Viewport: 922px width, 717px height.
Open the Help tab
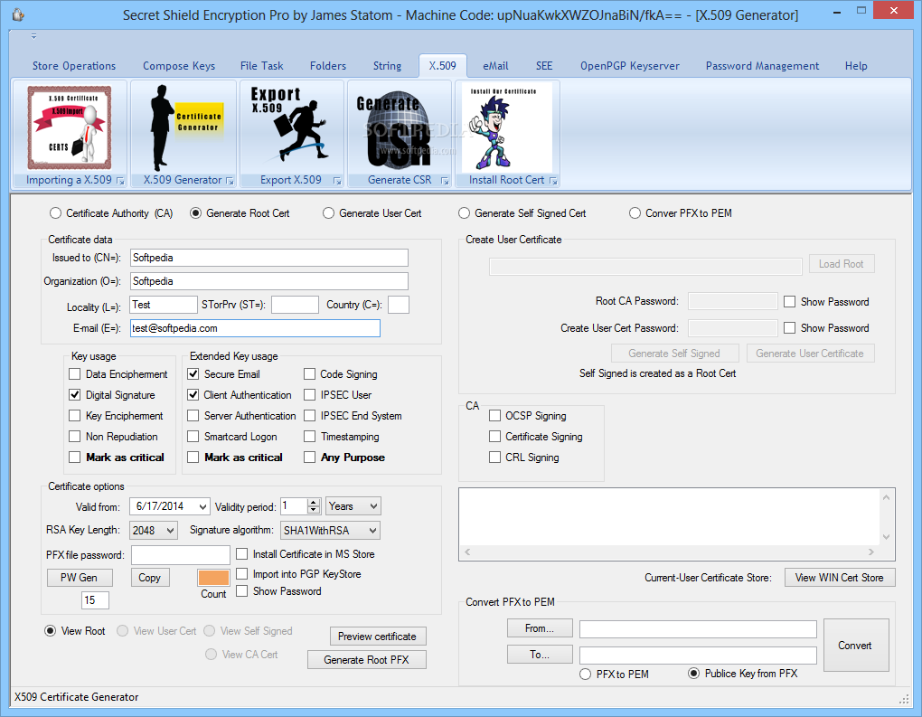[856, 66]
